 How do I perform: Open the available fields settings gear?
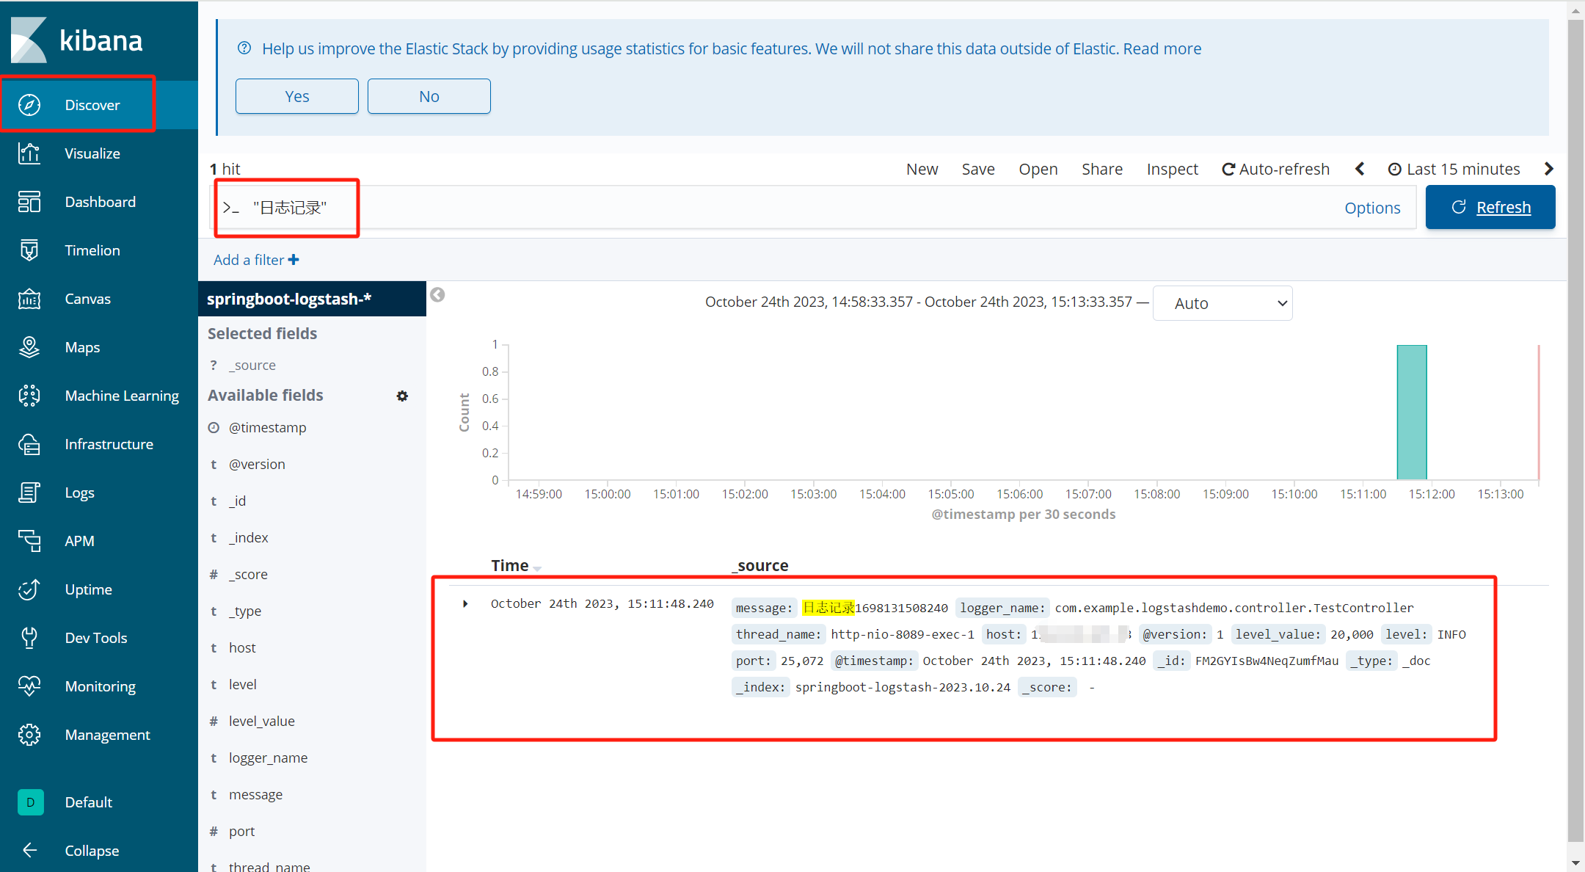point(402,396)
